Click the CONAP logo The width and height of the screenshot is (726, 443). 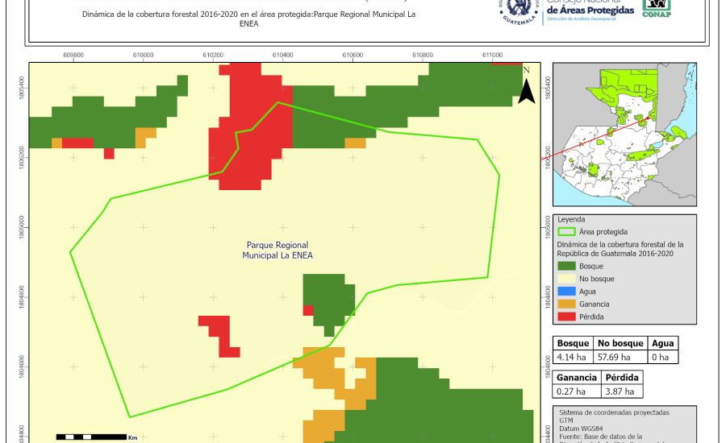656,8
